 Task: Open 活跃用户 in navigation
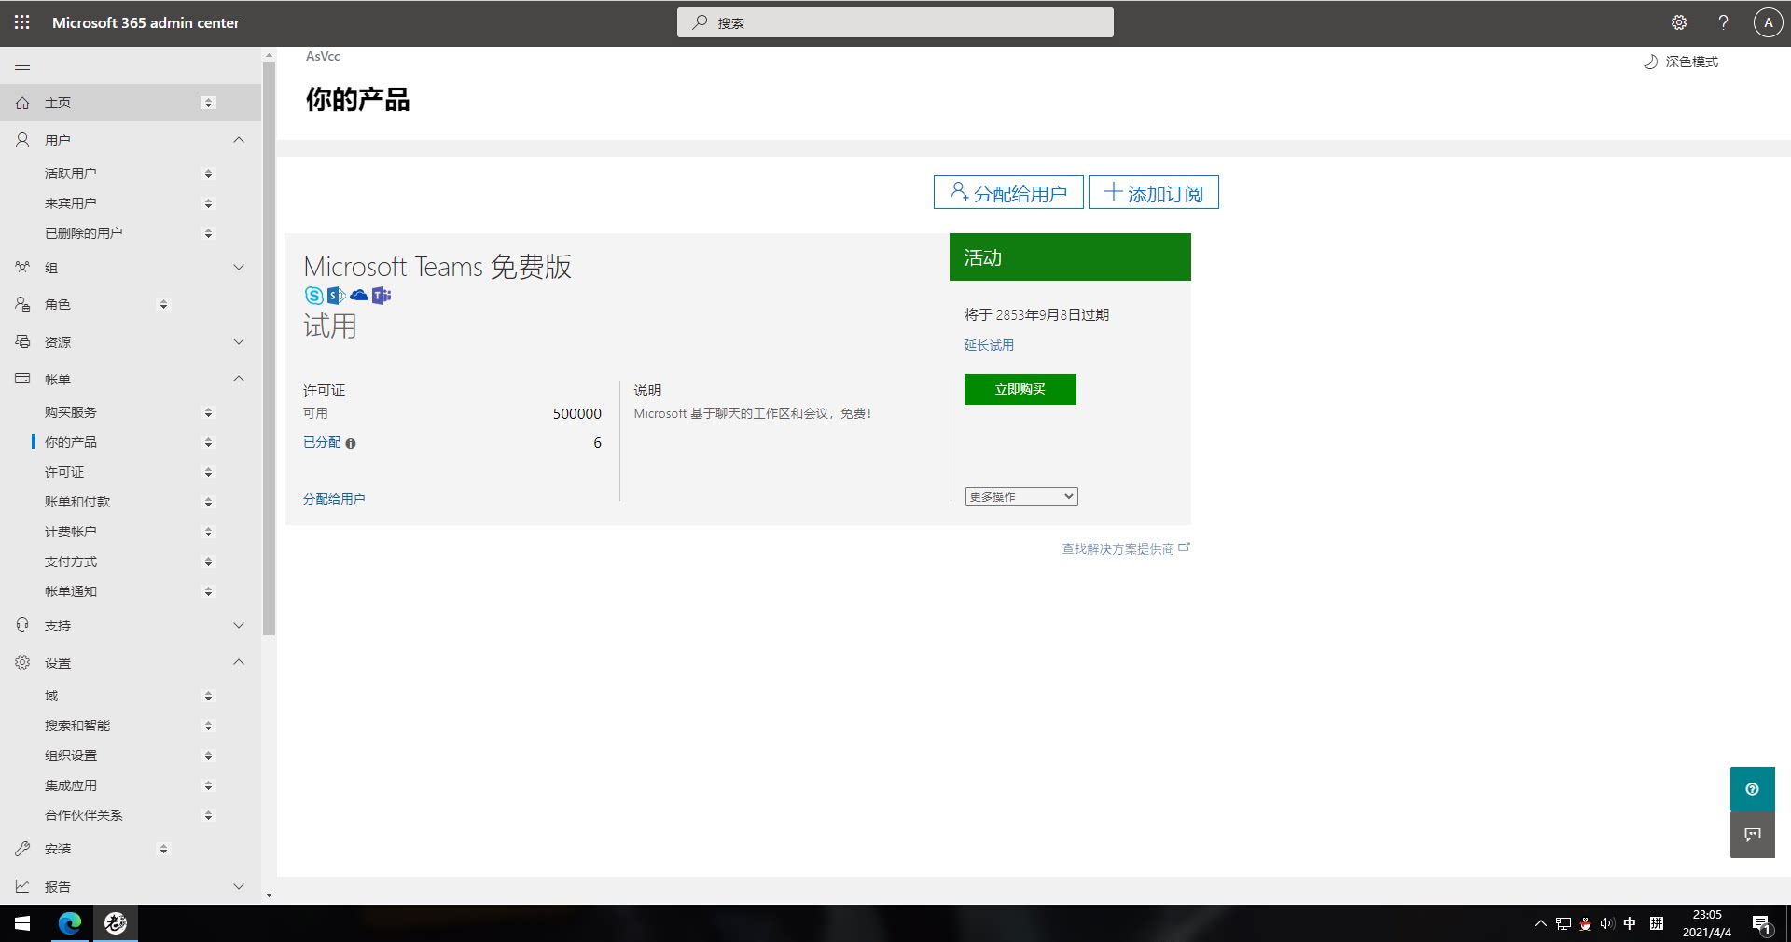(71, 173)
